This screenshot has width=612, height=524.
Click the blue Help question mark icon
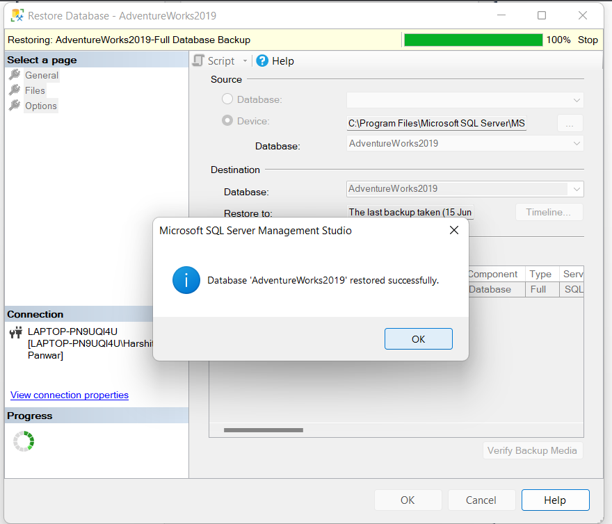tap(262, 61)
